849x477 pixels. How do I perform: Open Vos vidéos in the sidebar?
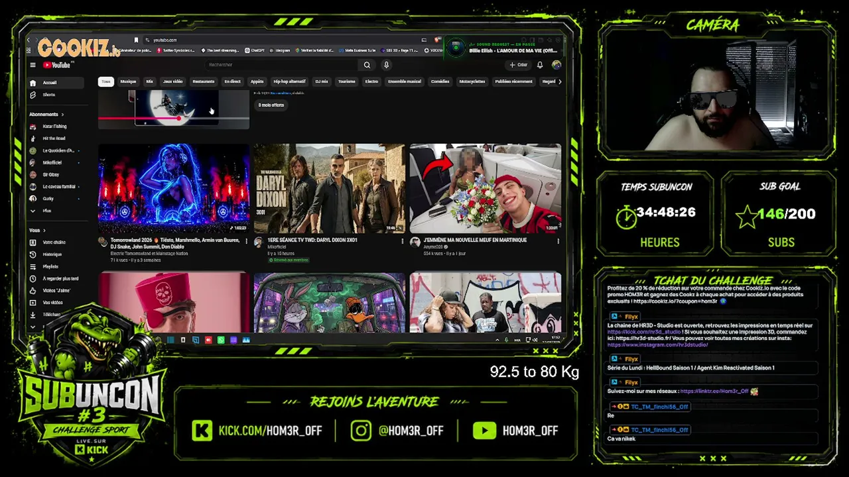tap(57, 302)
